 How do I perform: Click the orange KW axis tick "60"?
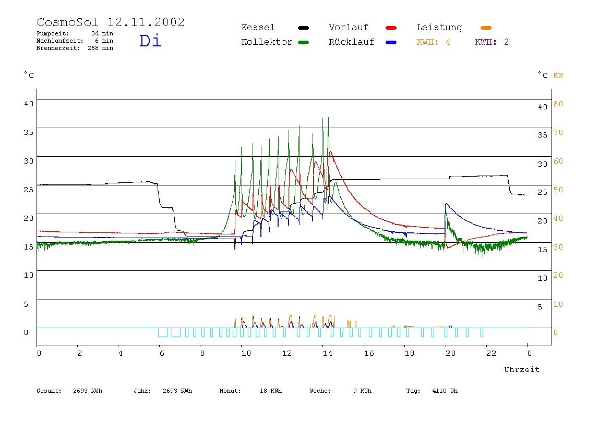pos(558,161)
